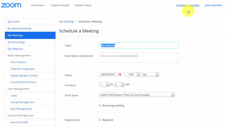Open the start time 1:00 dropdown
Image resolution: width=225 pixels, height=126 pixels.
pos(132,75)
